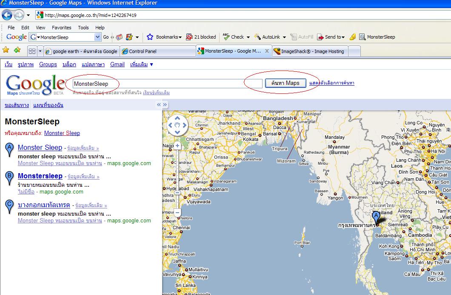The width and height of the screenshot is (451, 295).
Task: Click the ค้นหา Maps search button
Action: click(x=285, y=83)
